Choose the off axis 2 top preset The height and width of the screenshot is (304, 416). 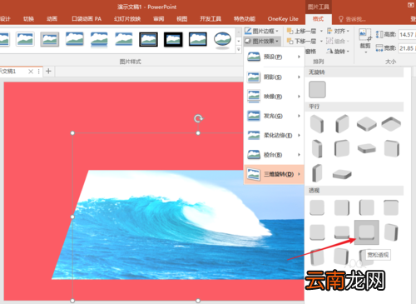(342, 174)
